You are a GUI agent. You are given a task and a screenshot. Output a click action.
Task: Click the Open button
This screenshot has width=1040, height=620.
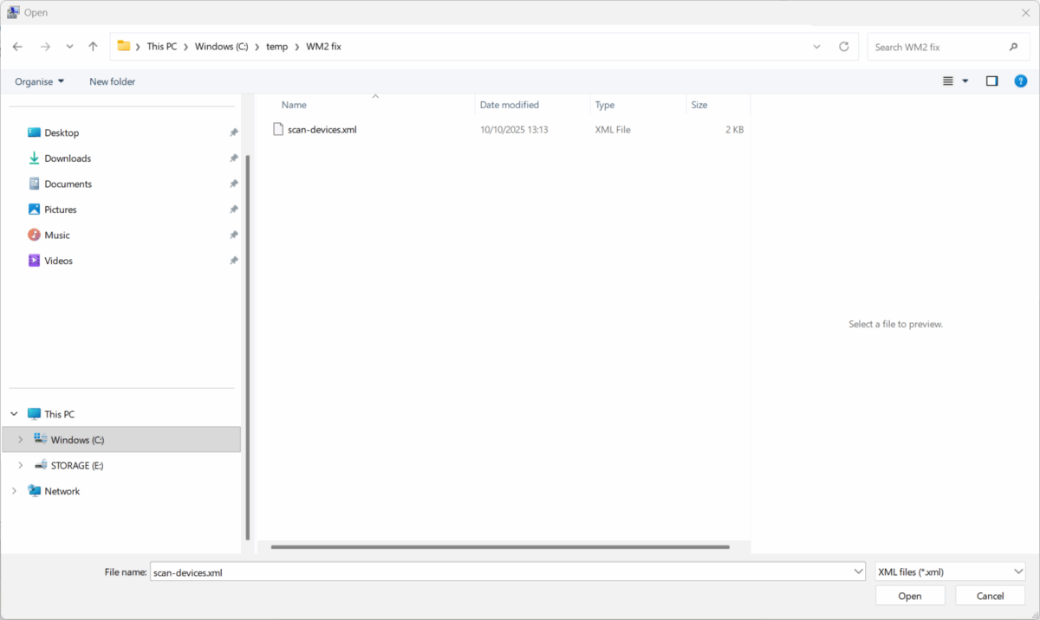point(909,595)
